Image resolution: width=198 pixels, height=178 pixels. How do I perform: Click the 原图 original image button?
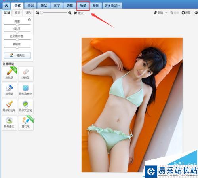(186, 13)
